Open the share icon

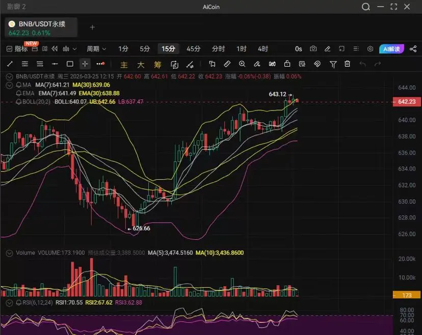413,49
